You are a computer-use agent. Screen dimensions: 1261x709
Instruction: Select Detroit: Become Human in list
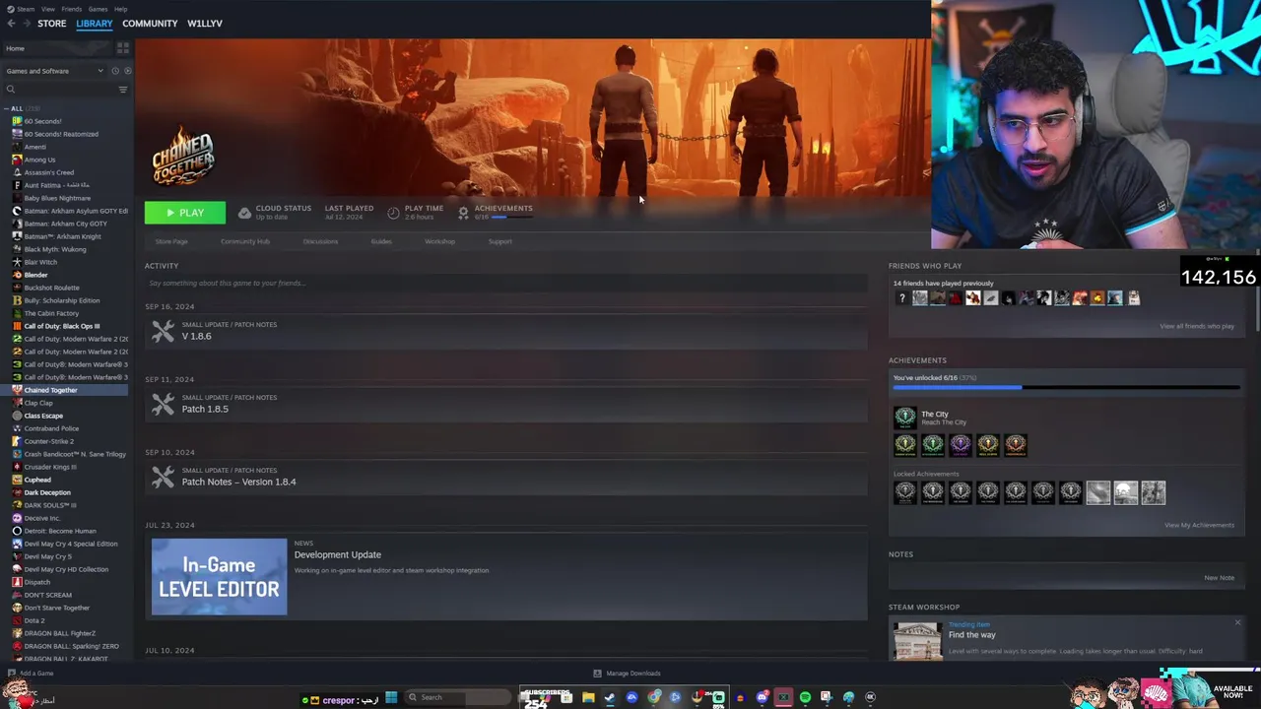click(x=60, y=531)
